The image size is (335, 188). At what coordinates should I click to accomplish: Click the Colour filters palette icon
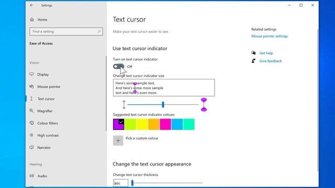tap(31, 123)
